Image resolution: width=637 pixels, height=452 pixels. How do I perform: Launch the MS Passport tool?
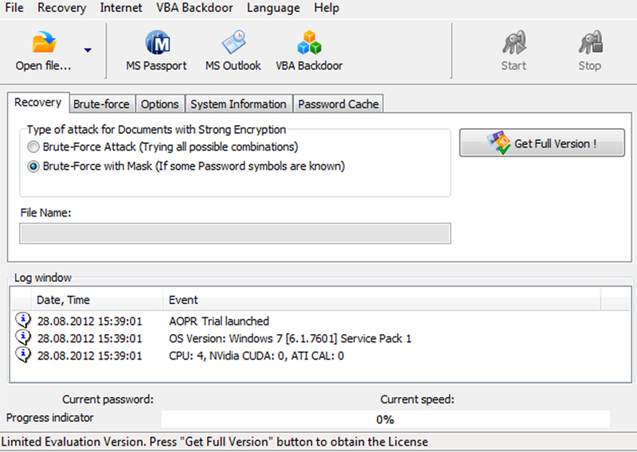[156, 50]
